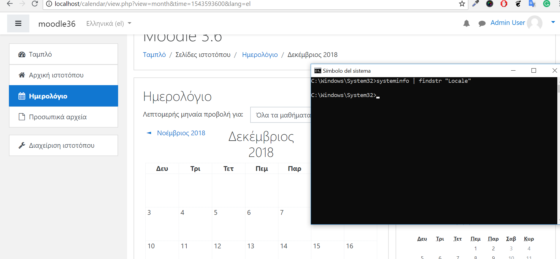Screen dimensions: 560x259
Task: Click the calendar icon beside Ημερολόγιο
Action: click(x=22, y=96)
